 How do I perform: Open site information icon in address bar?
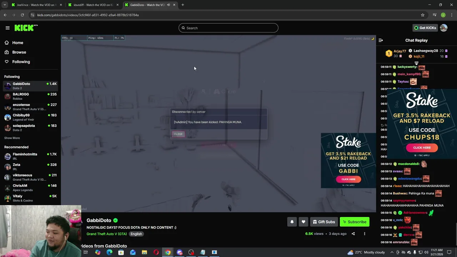click(32, 15)
